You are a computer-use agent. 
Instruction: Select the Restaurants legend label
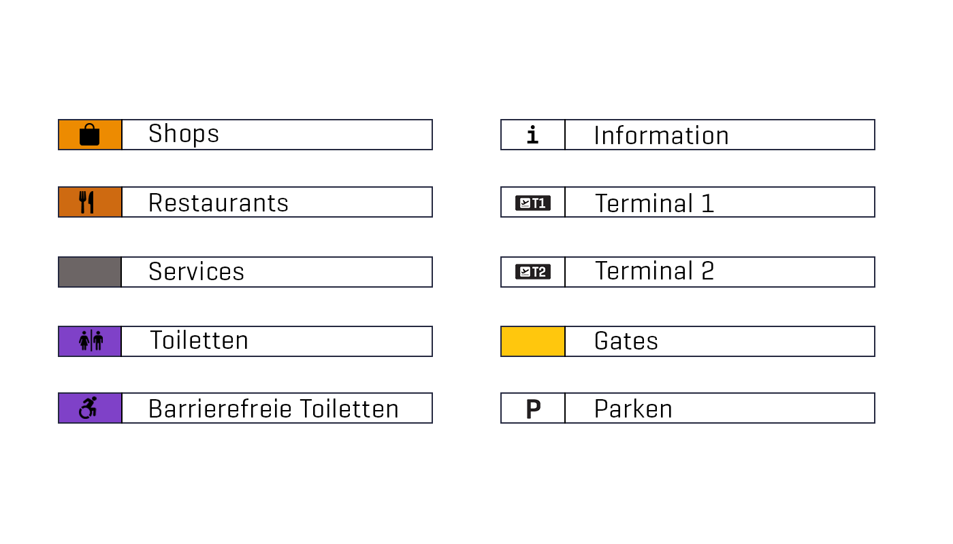[219, 203]
